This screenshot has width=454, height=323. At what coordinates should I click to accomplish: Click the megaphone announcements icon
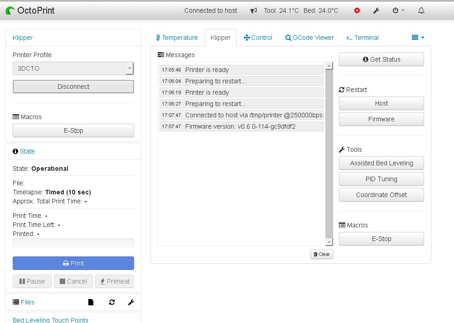[254, 11]
